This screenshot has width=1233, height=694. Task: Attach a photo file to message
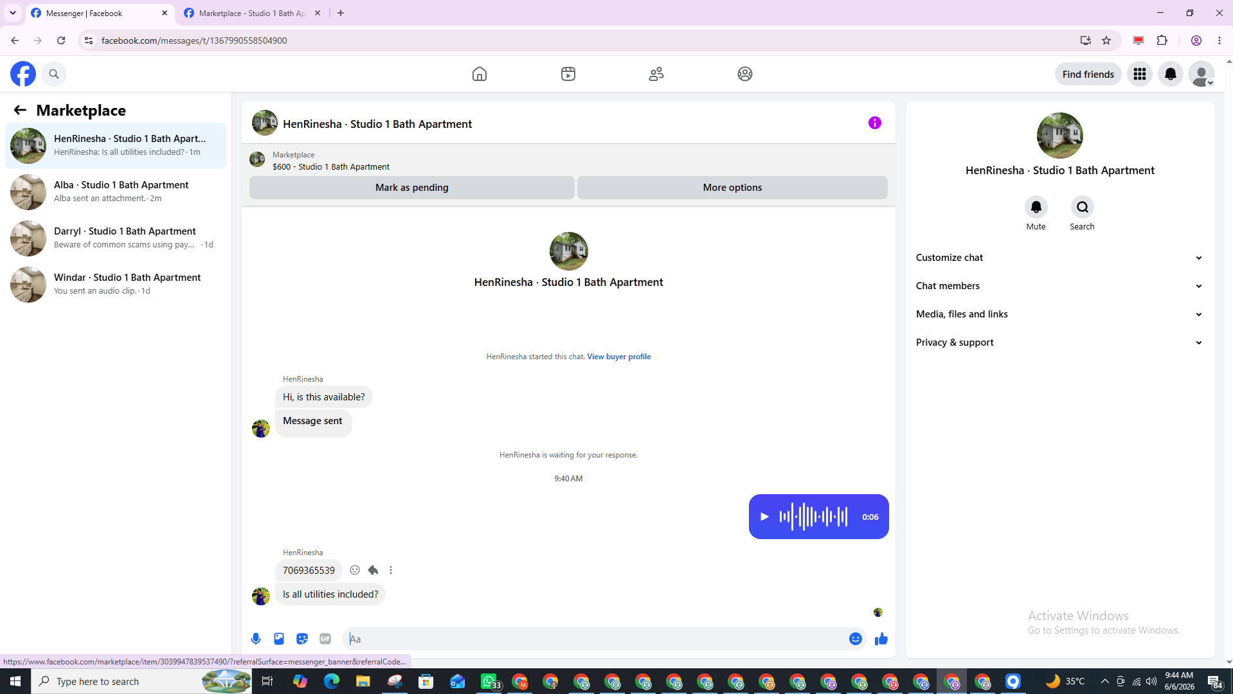click(279, 639)
